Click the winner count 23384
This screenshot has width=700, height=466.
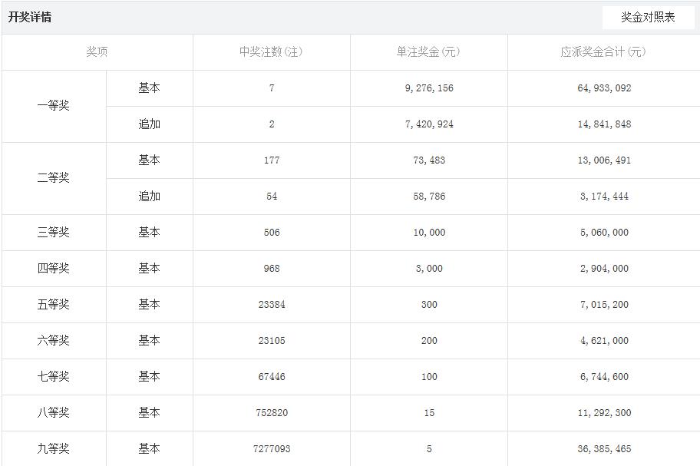[272, 305]
